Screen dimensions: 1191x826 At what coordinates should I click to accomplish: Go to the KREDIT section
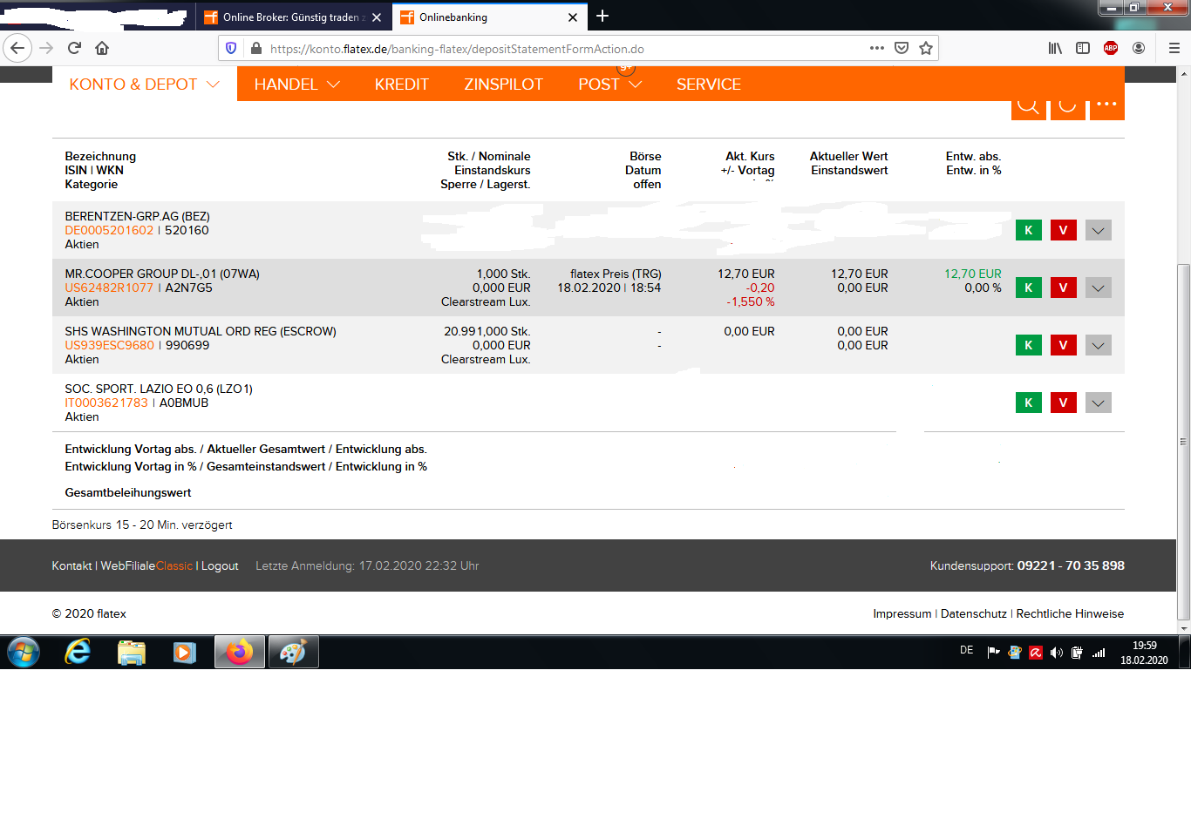[x=402, y=85]
